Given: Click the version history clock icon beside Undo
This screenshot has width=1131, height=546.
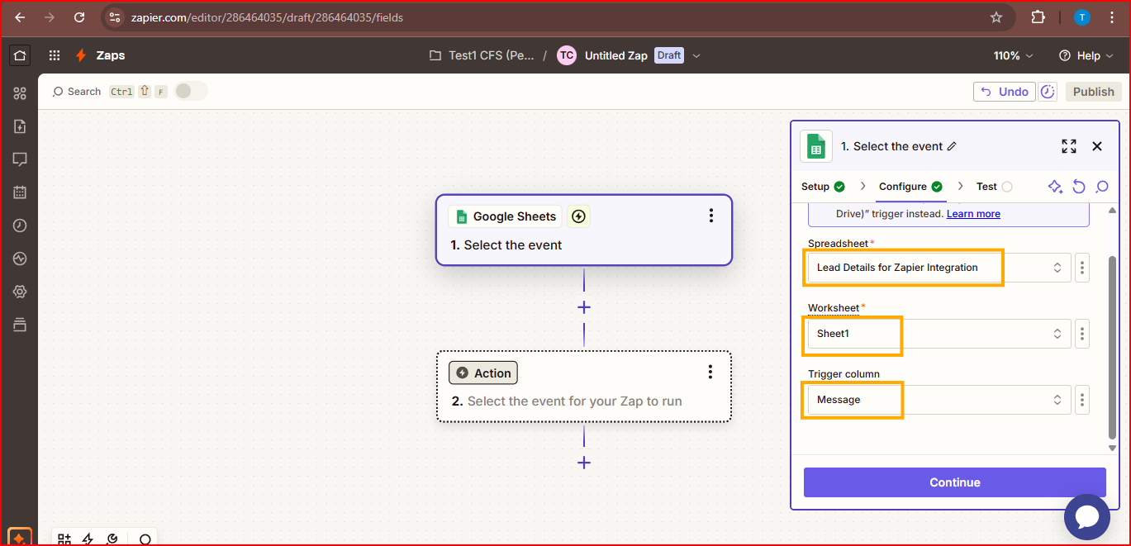Looking at the screenshot, I should (x=1048, y=92).
